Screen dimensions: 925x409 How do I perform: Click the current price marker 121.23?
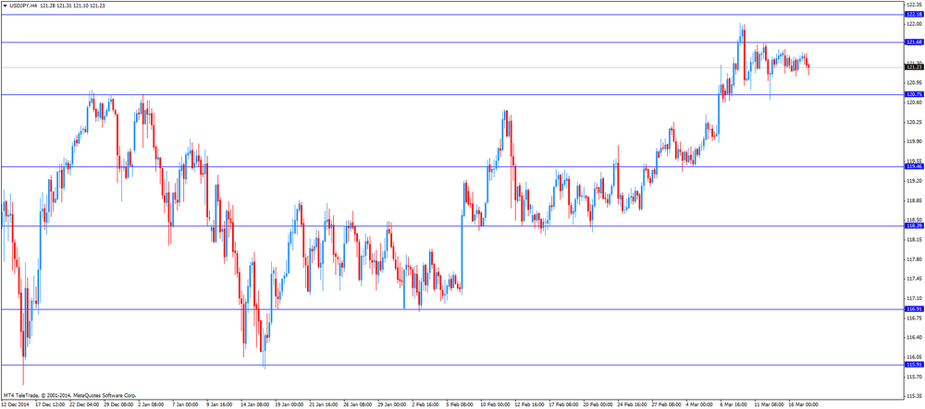pos(914,67)
